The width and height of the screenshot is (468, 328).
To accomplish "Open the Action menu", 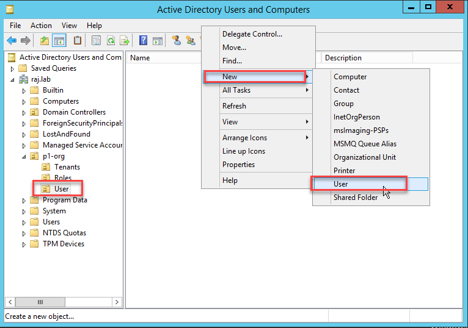I will tap(41, 26).
